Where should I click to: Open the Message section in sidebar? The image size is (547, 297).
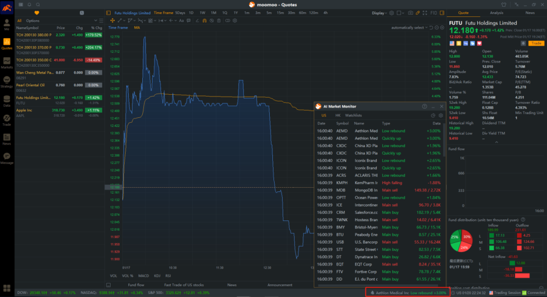tap(7, 159)
